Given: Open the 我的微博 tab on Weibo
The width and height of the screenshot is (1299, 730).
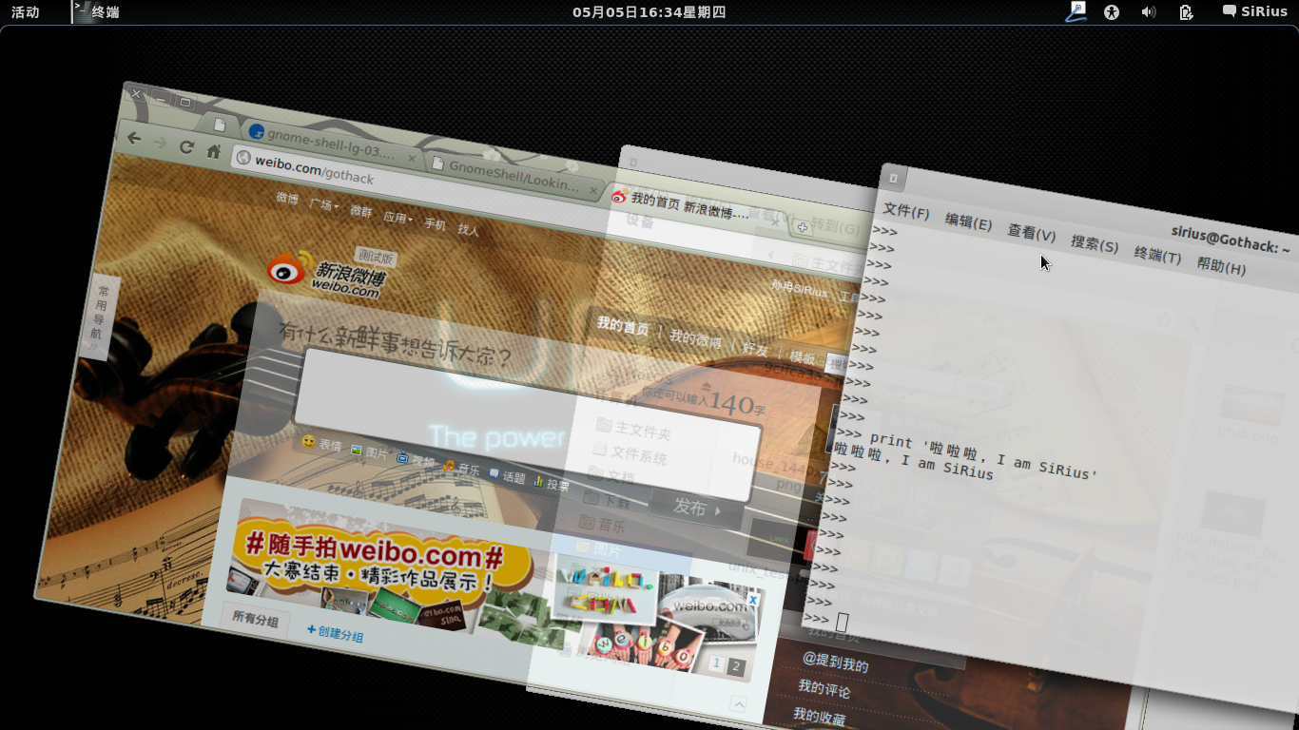Looking at the screenshot, I should pyautogui.click(x=695, y=338).
